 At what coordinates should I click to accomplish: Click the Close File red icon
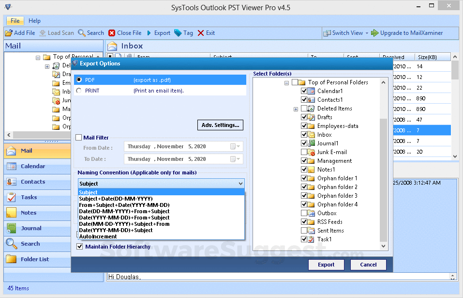pyautogui.click(x=112, y=33)
